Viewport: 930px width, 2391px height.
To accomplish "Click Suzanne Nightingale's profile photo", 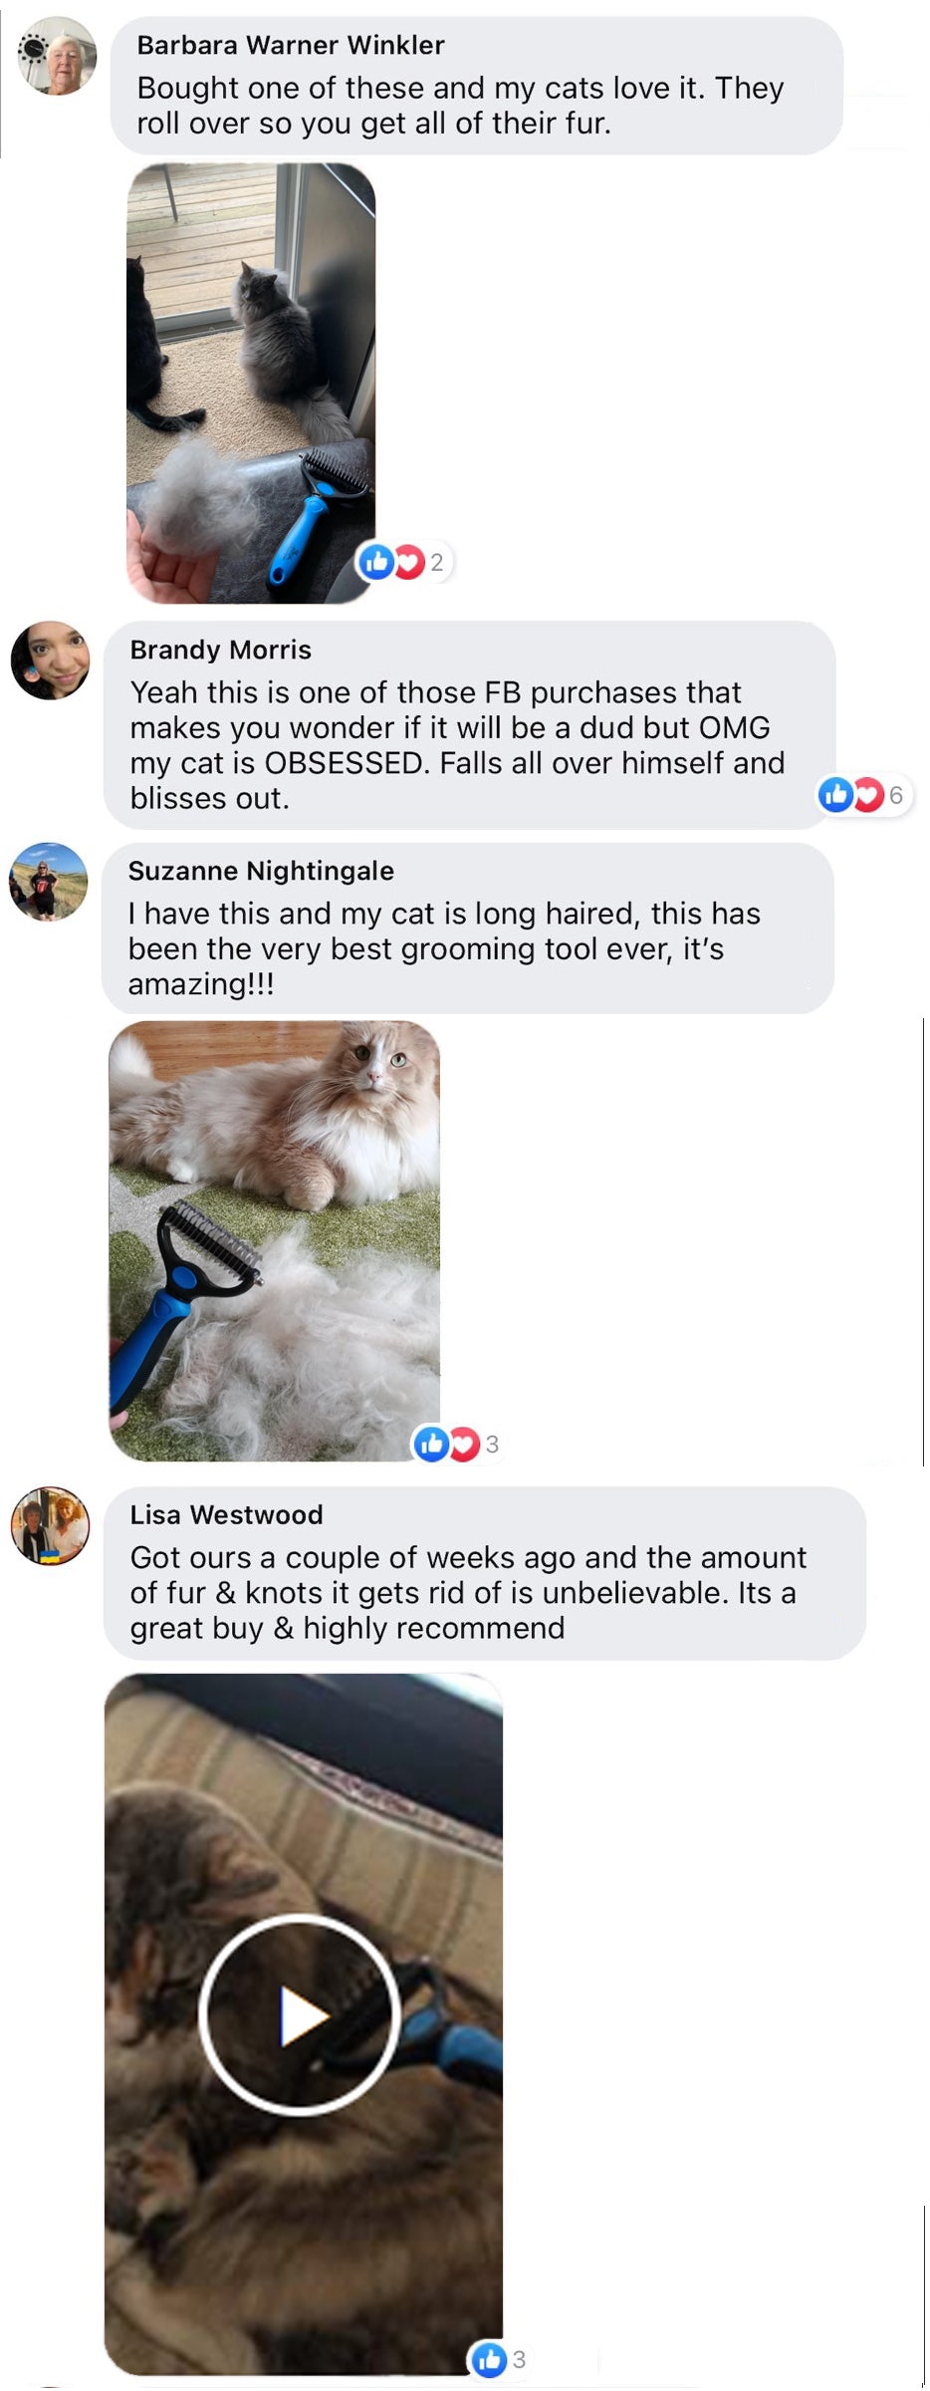I will pos(49,882).
